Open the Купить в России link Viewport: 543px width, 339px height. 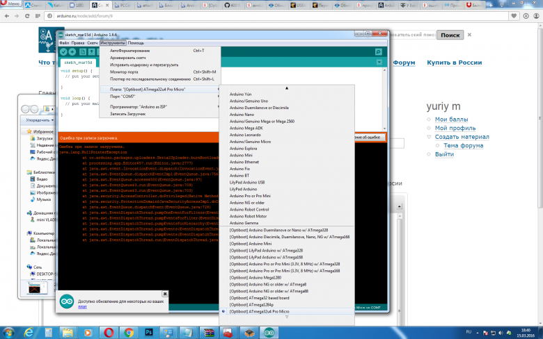(455, 63)
